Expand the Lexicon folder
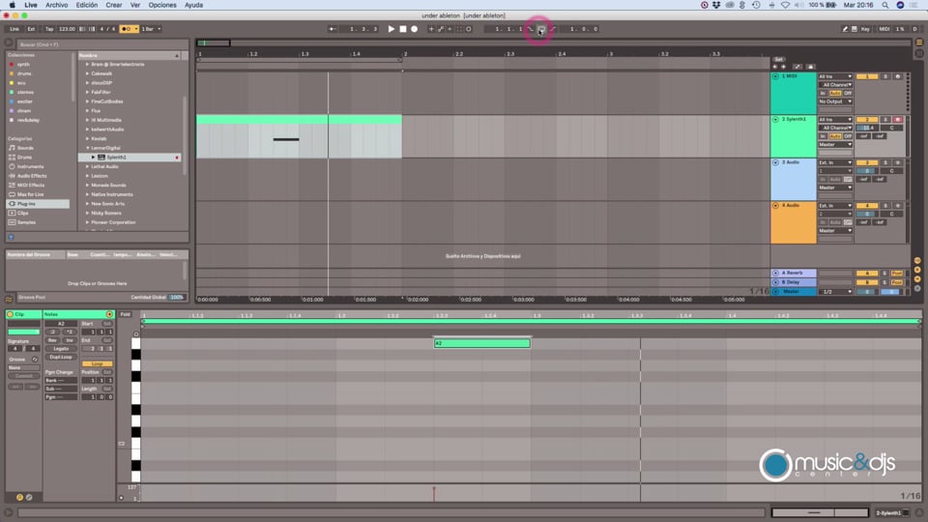This screenshot has width=928, height=522. click(88, 176)
